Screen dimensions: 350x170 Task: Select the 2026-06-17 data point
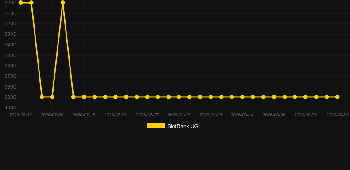pos(21,3)
